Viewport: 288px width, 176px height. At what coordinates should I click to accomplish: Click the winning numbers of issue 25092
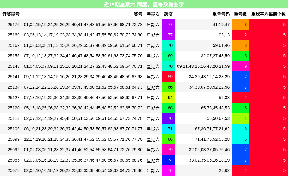tap(83, 150)
